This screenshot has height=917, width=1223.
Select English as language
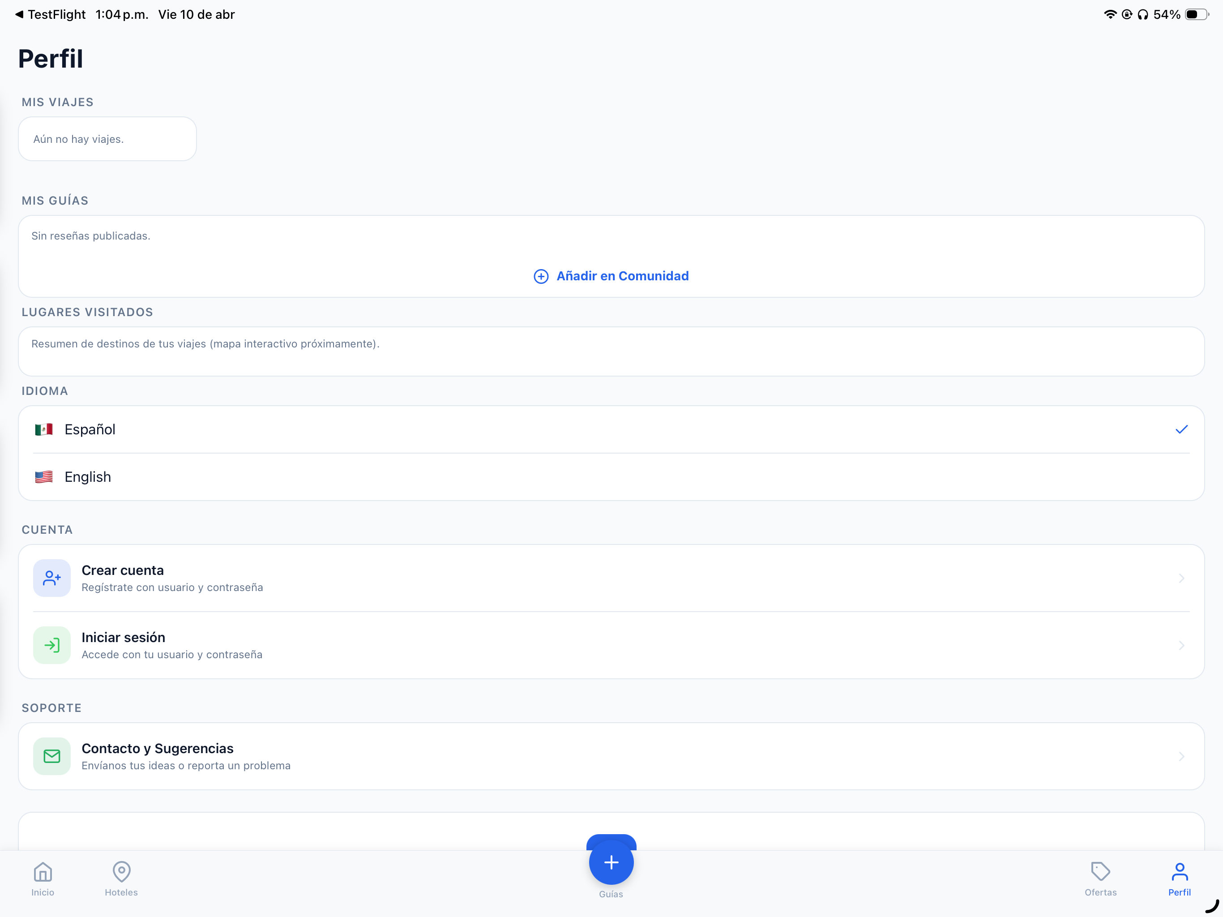point(611,477)
